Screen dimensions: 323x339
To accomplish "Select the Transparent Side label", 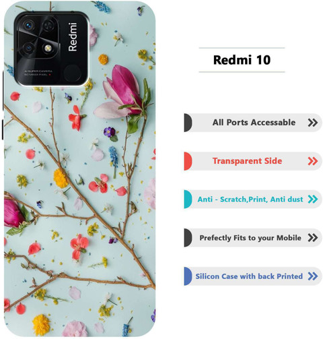I will click(247, 161).
